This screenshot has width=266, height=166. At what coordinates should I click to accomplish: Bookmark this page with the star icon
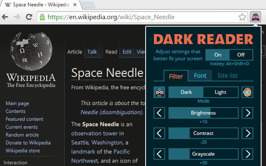pyautogui.click(x=242, y=17)
